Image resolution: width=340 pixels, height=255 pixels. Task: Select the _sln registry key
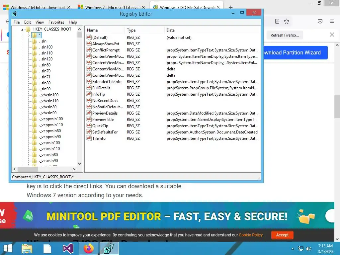point(43,41)
